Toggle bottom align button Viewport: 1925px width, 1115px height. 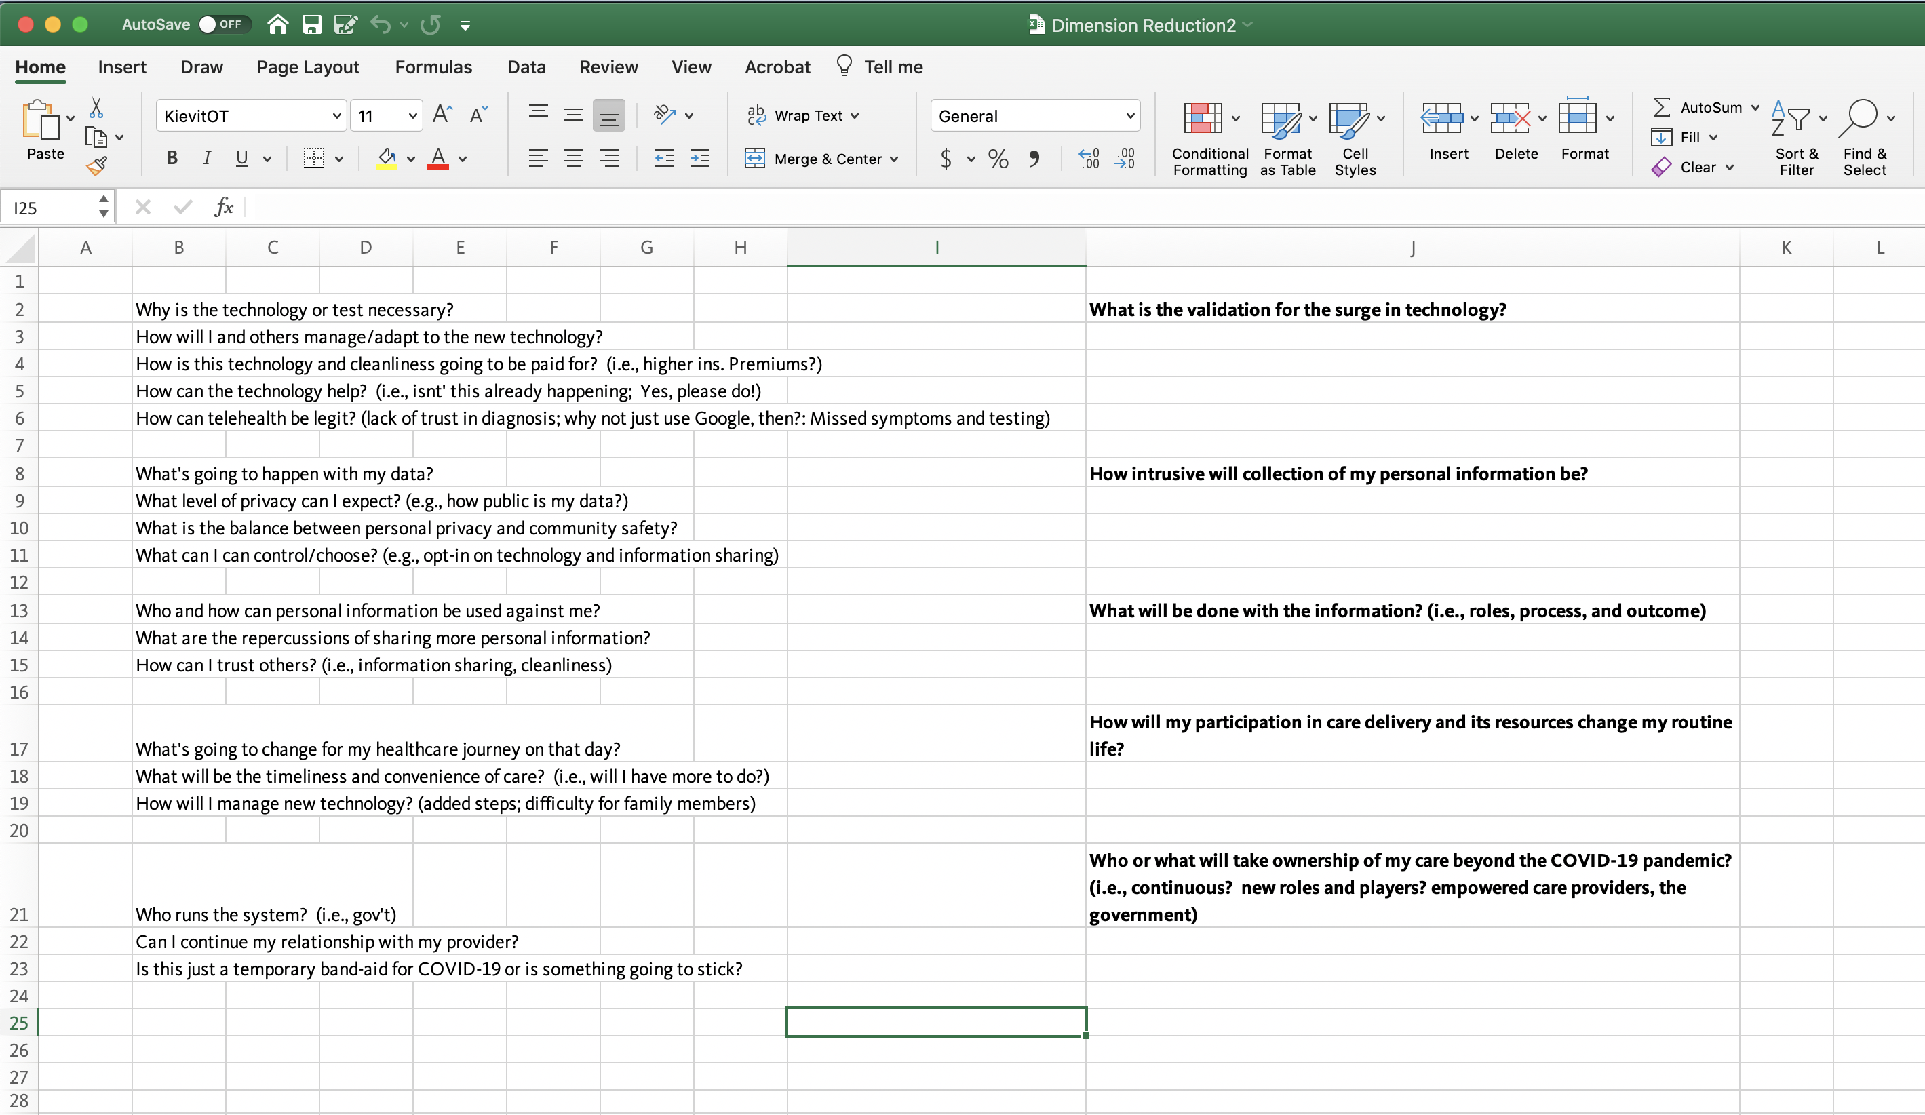click(609, 115)
